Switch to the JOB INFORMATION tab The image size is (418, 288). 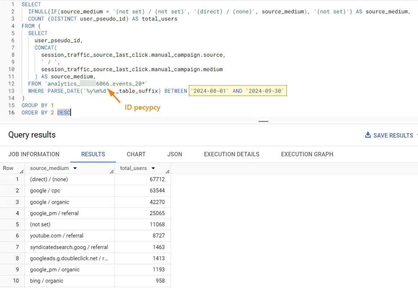pyautogui.click(x=34, y=154)
